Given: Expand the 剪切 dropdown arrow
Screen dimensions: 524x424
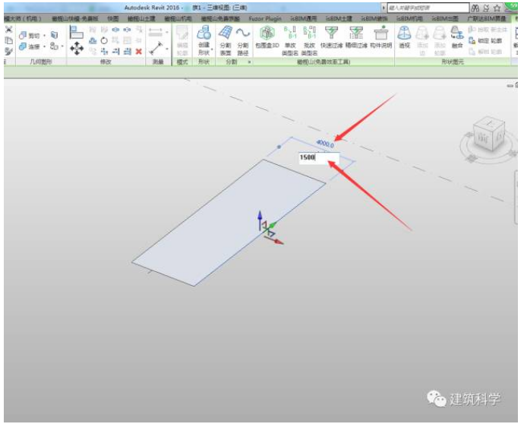Looking at the screenshot, I should (45, 36).
